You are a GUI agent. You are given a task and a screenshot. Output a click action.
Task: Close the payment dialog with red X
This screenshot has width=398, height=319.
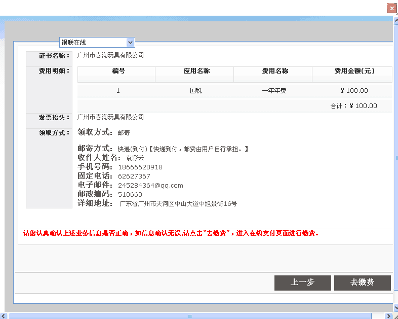pyautogui.click(x=391, y=8)
